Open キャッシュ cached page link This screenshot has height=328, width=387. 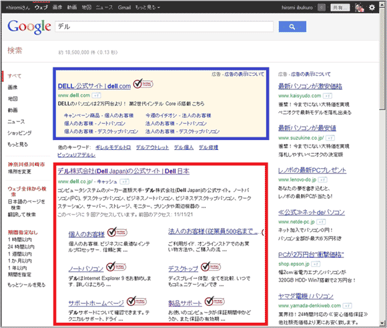107,181
